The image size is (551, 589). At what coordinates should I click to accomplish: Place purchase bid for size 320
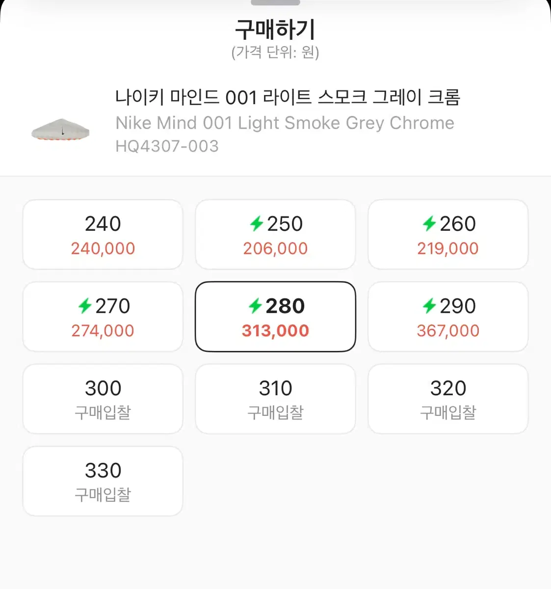(448, 399)
